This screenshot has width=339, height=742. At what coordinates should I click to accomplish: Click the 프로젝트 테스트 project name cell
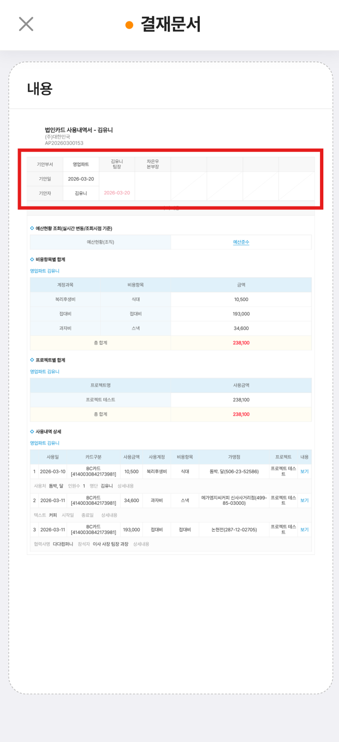[x=100, y=400]
